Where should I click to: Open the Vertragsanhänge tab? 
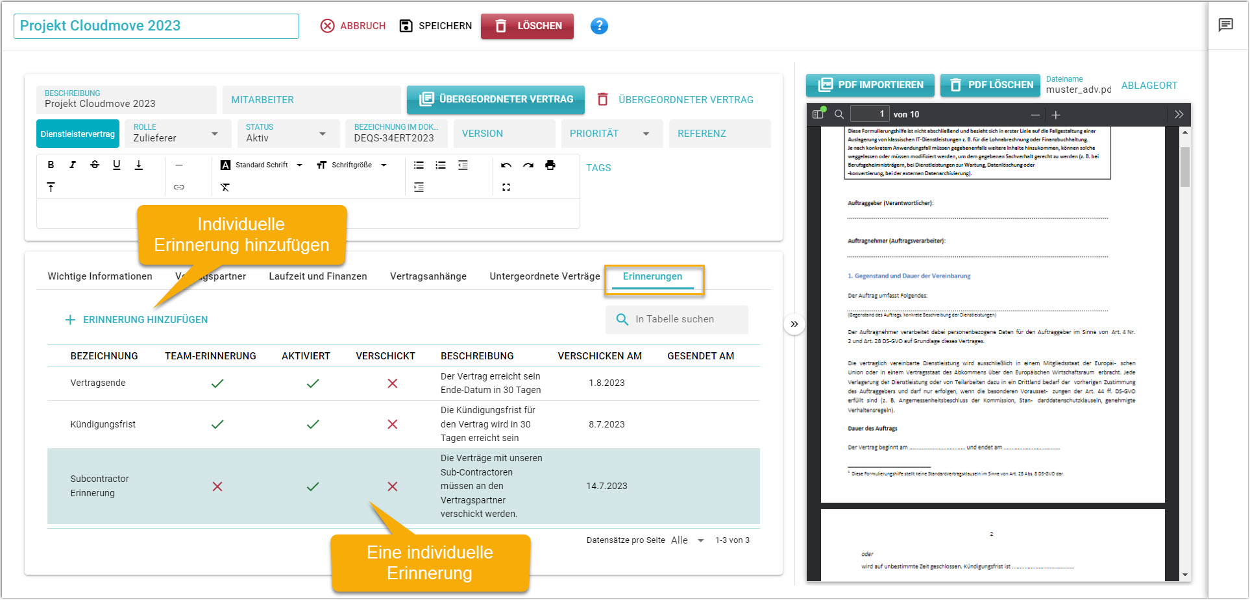pos(428,276)
